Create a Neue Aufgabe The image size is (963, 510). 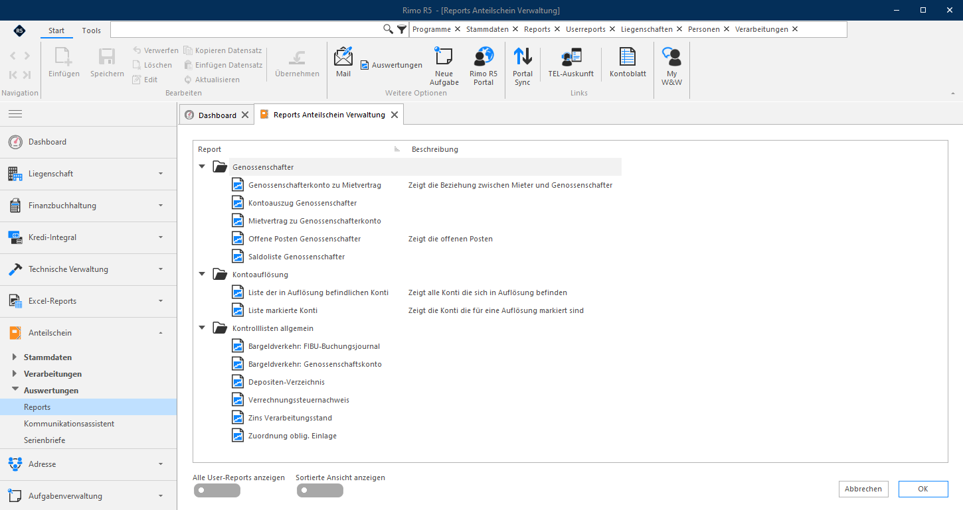(x=444, y=66)
